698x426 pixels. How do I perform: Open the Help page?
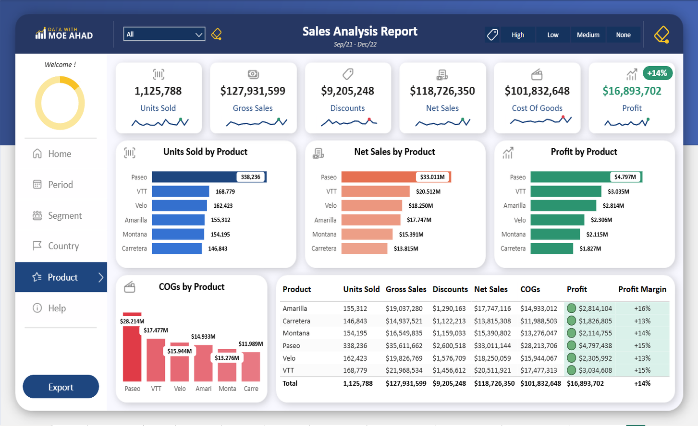point(57,308)
